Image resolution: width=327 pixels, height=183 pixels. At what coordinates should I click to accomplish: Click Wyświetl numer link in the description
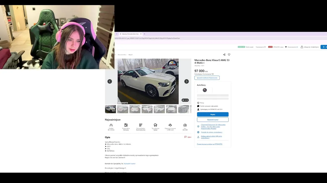pyautogui.click(x=130, y=164)
